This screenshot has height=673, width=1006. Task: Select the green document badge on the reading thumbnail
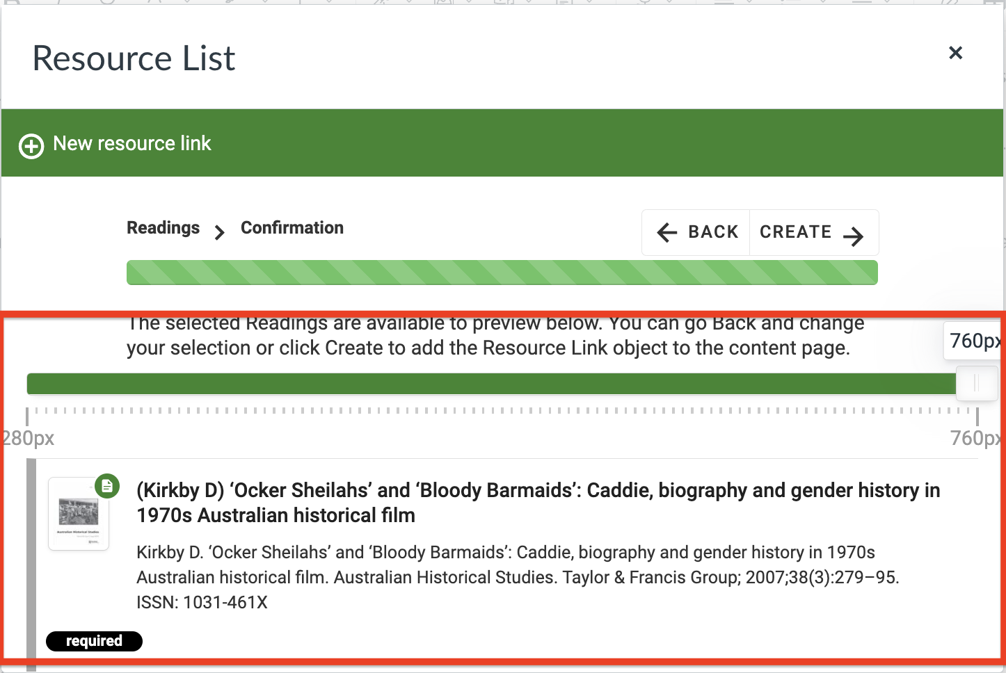[108, 487]
